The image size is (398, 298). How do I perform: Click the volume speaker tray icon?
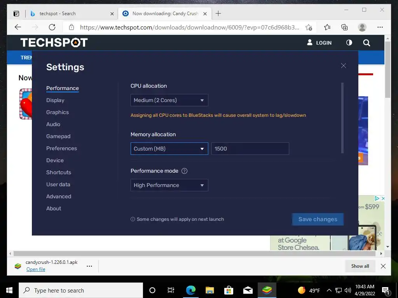[348, 290]
